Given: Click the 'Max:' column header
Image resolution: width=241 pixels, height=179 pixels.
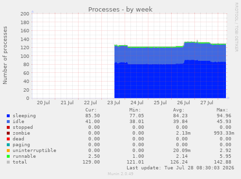Looking at the screenshot, I should pos(223,110).
